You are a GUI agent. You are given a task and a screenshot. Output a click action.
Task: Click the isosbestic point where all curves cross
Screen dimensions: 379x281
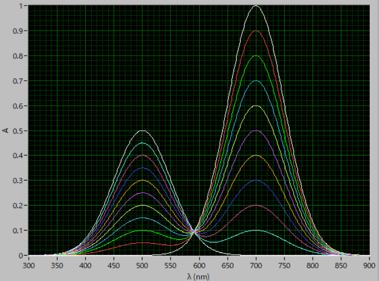[194, 232]
